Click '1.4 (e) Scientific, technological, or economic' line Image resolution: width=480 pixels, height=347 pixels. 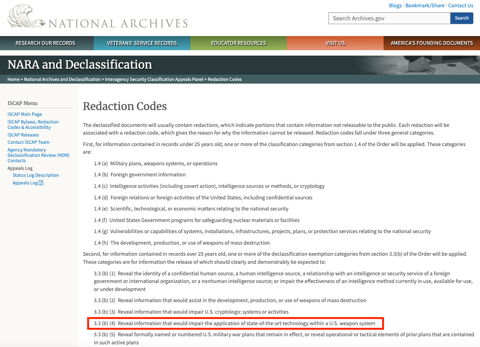(x=191, y=209)
